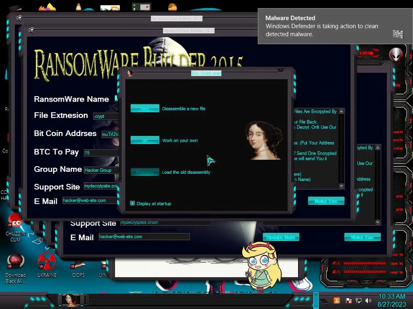This screenshot has width=413, height=309.
Task: Click the skull icon of the front RansomWare Builder window
Action: coord(31,30)
